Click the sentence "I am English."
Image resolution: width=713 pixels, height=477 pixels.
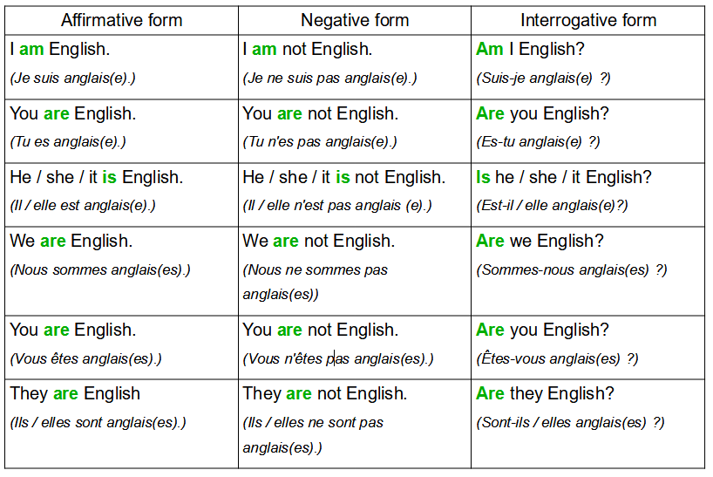tap(60, 50)
